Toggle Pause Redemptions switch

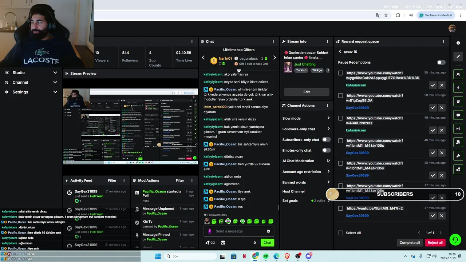pyautogui.click(x=441, y=62)
